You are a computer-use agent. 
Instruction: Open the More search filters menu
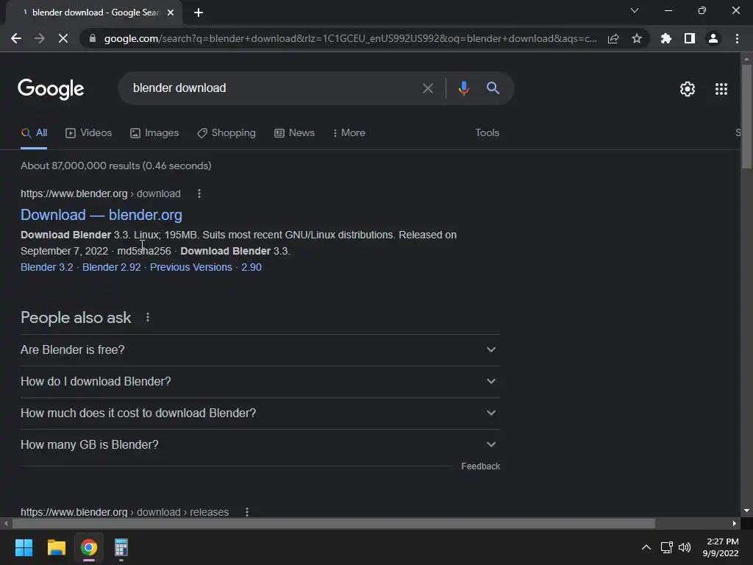coord(349,132)
